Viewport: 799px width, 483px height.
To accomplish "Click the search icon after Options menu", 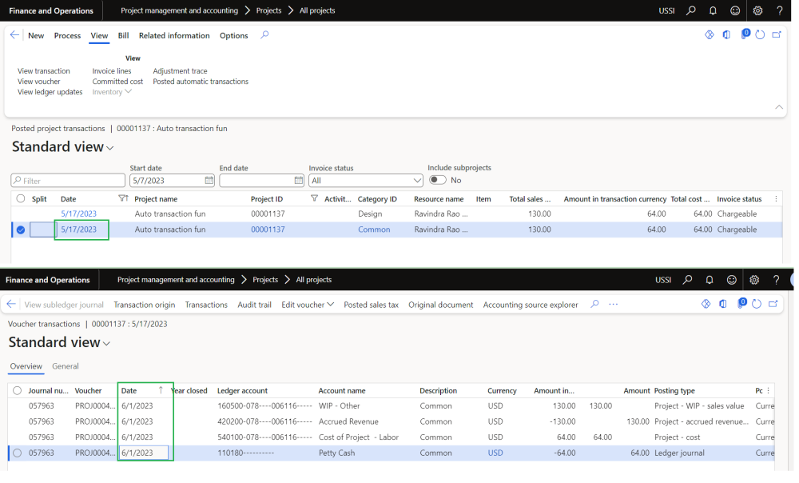I will pyautogui.click(x=265, y=35).
